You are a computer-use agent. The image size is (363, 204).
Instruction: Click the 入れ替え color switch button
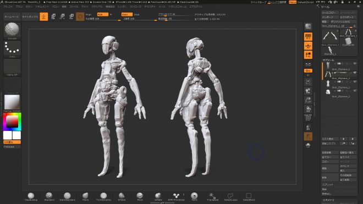(12, 142)
